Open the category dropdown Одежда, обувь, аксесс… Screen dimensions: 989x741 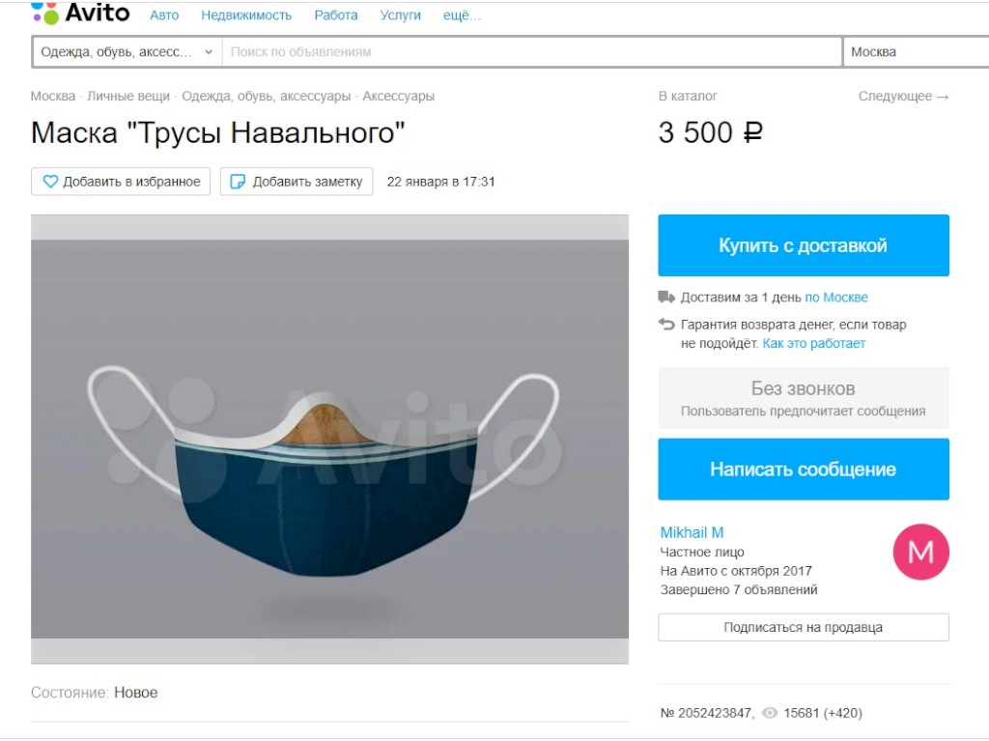(x=127, y=52)
